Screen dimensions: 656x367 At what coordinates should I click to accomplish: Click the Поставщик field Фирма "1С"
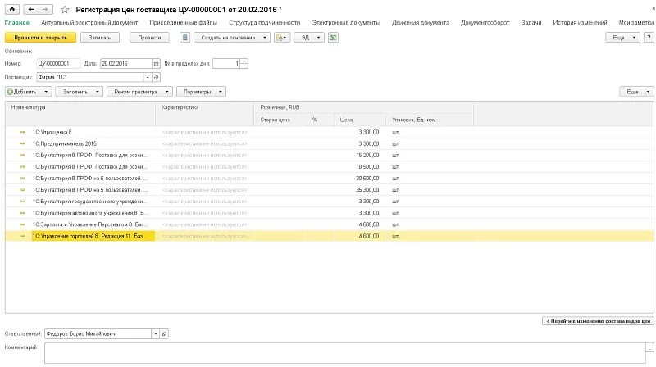(90, 77)
